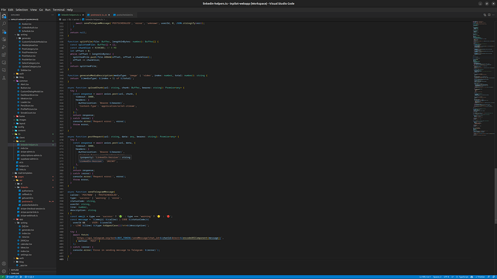Expand the mail-templates folder

tap(25, 173)
